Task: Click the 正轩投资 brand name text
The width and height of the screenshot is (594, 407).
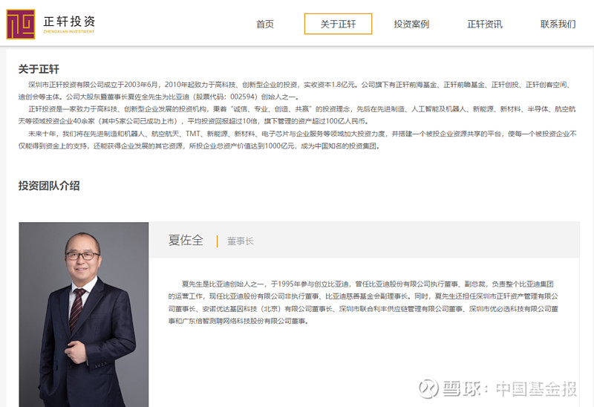Action: pyautogui.click(x=69, y=22)
